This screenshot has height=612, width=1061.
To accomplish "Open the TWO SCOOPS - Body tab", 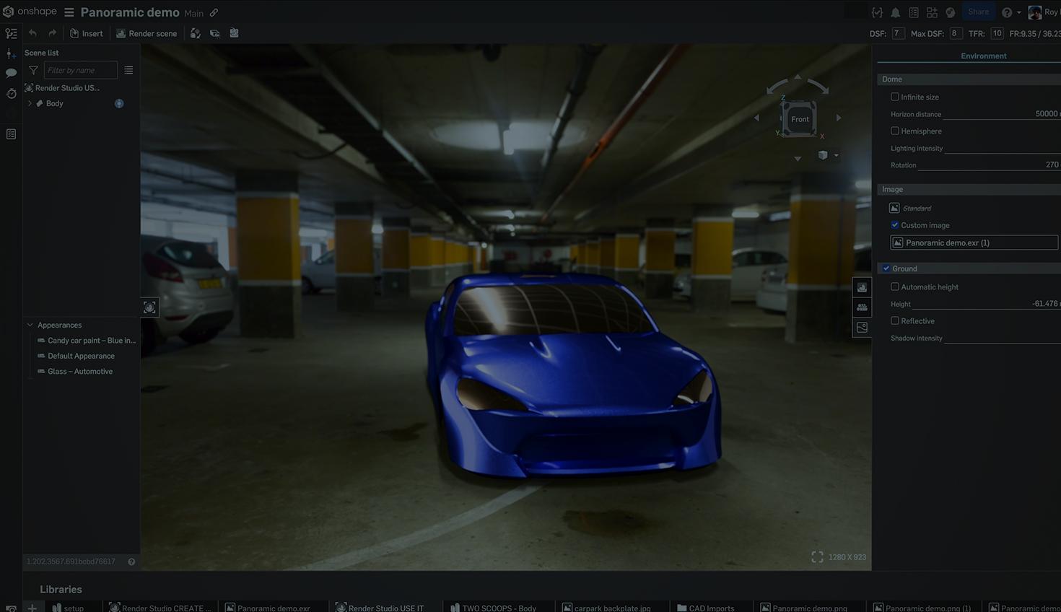I will [498, 608].
